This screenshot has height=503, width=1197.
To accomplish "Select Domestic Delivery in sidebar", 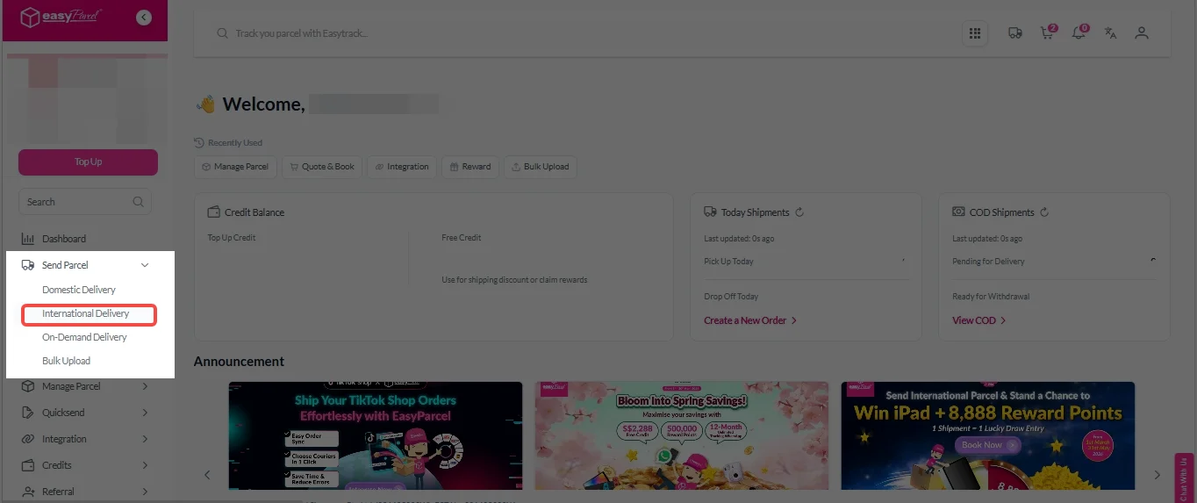I will tap(79, 290).
